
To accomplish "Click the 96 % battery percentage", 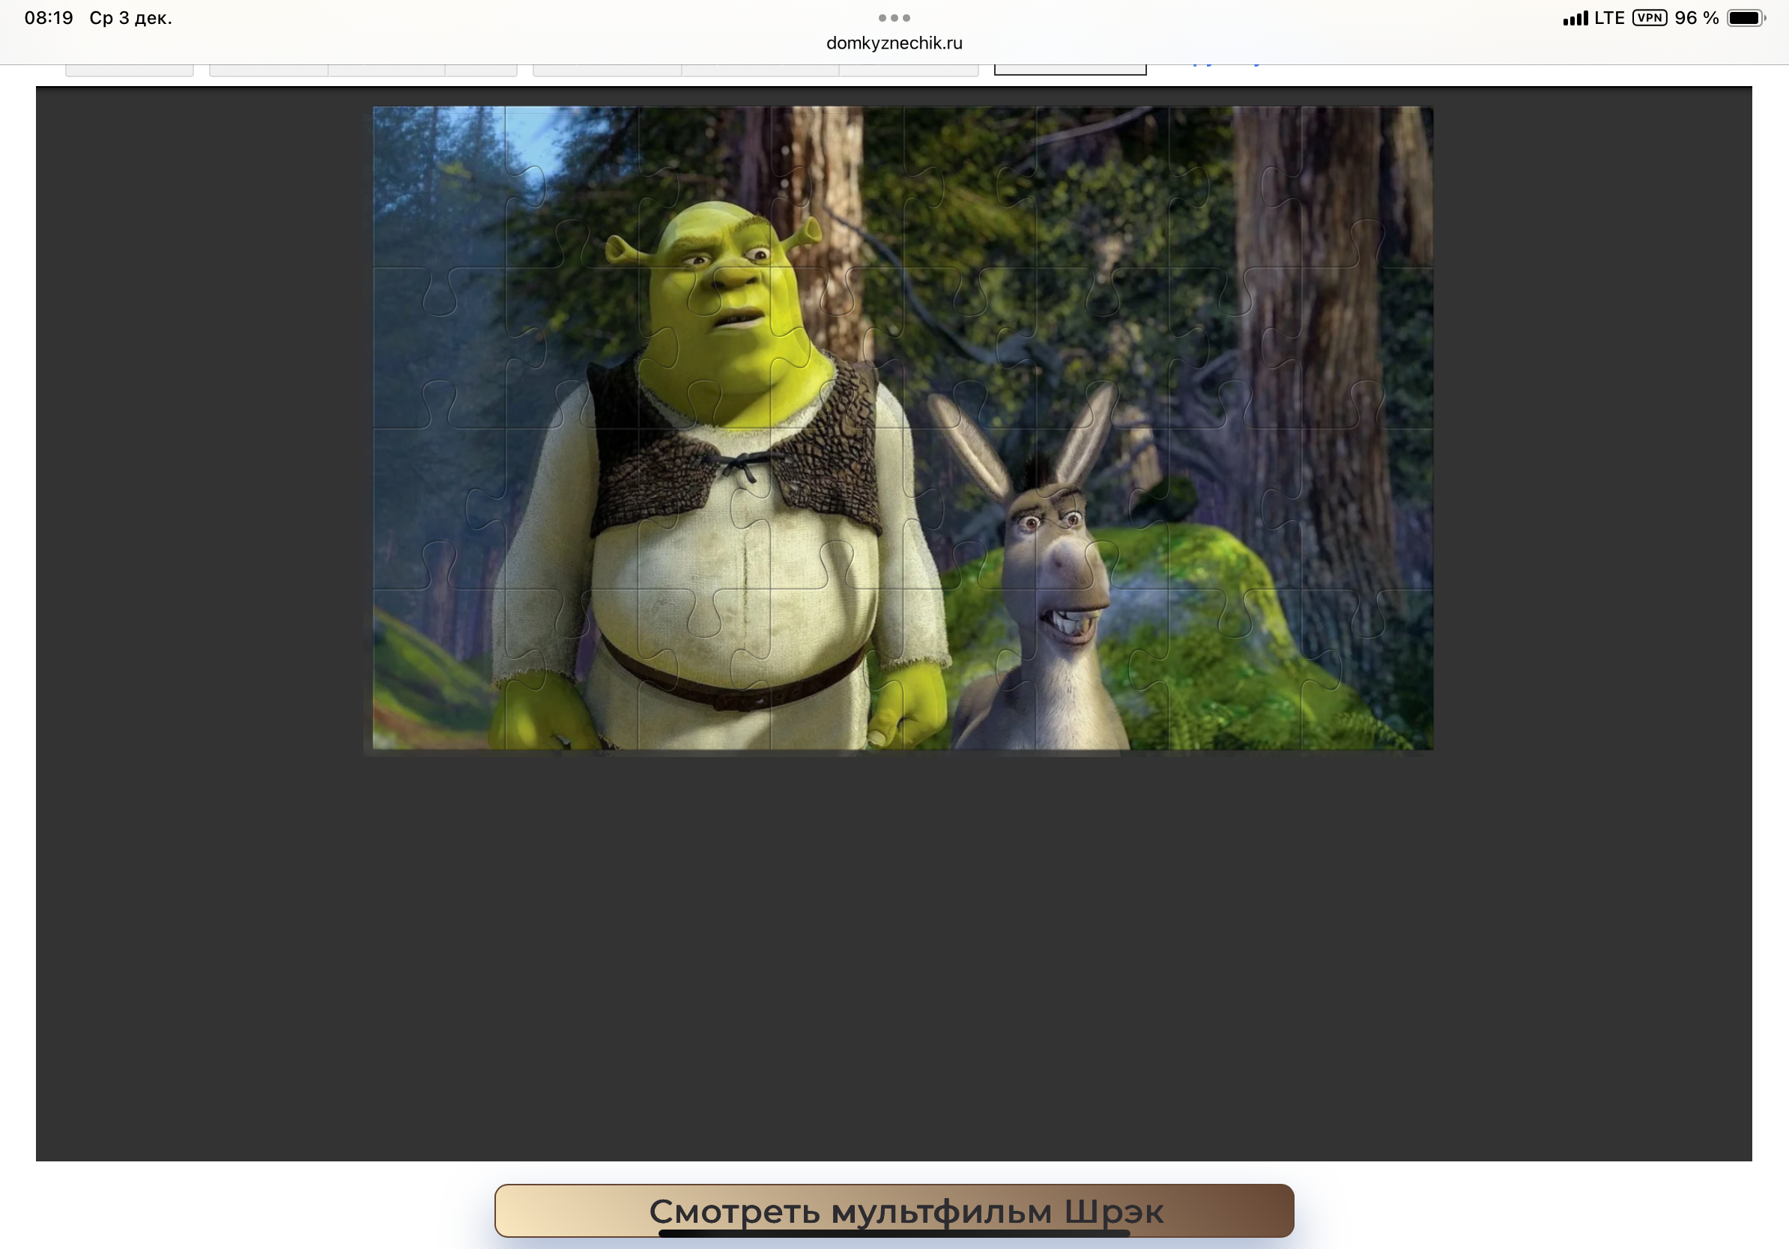I will 1696,18.
